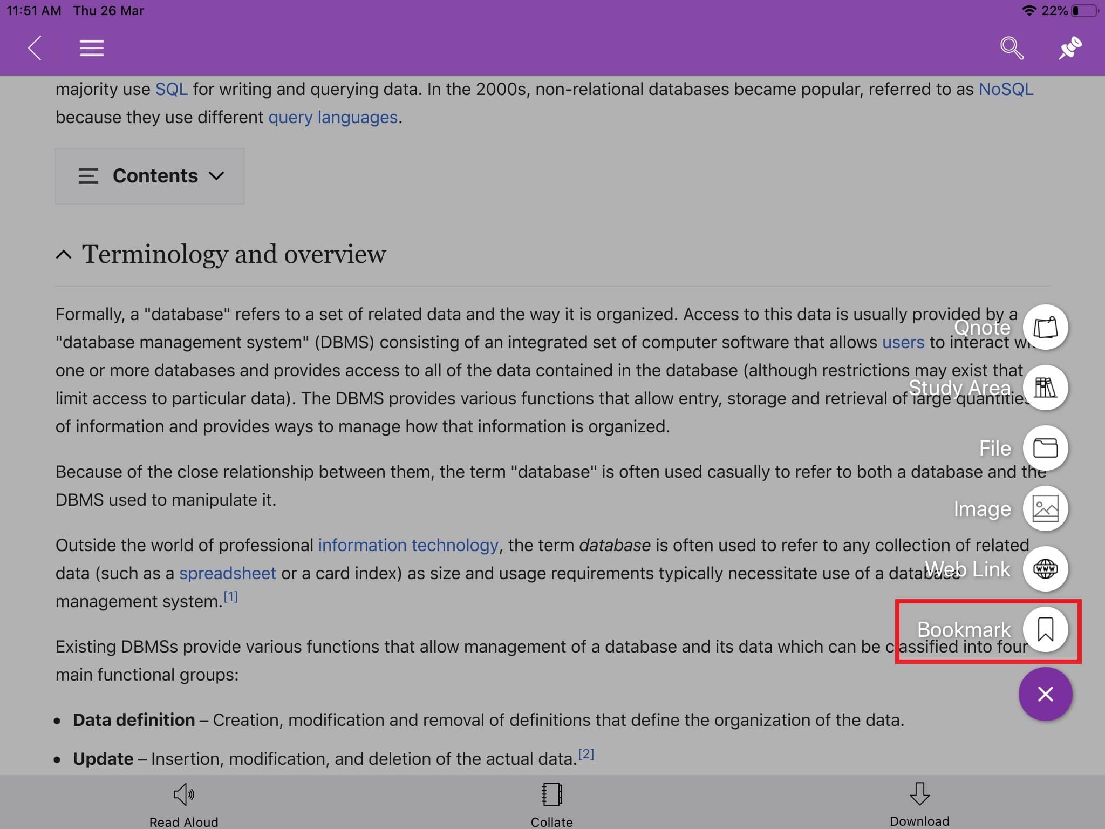1105x829 pixels.
Task: Open the spreadsheet link
Action: (x=228, y=573)
